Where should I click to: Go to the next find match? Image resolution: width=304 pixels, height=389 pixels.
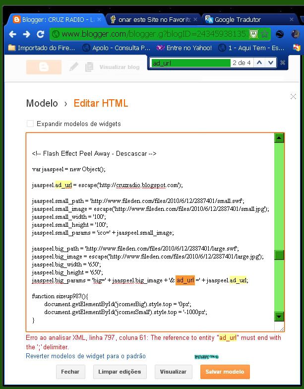coord(270,63)
